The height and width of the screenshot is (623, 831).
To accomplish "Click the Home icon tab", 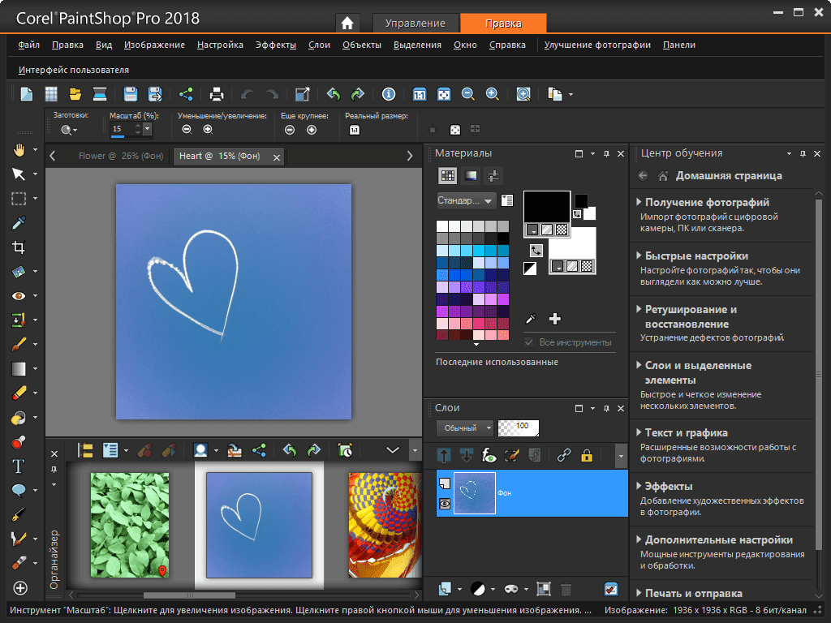I will (347, 24).
